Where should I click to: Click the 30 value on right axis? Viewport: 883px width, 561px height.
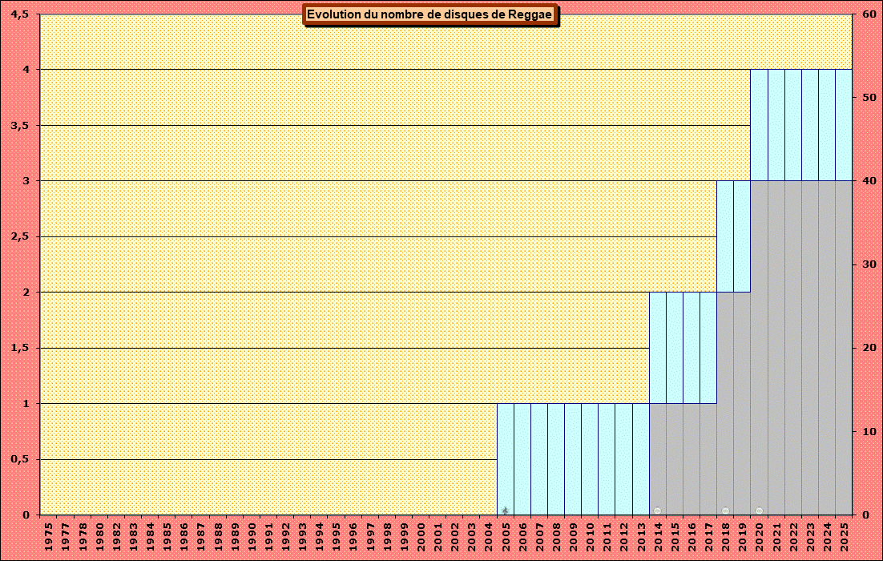click(869, 264)
